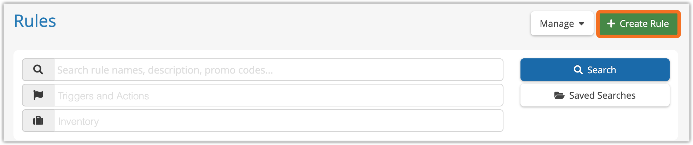Click the suitcase icon beside Inventory field
The height and width of the screenshot is (145, 693).
tap(38, 121)
